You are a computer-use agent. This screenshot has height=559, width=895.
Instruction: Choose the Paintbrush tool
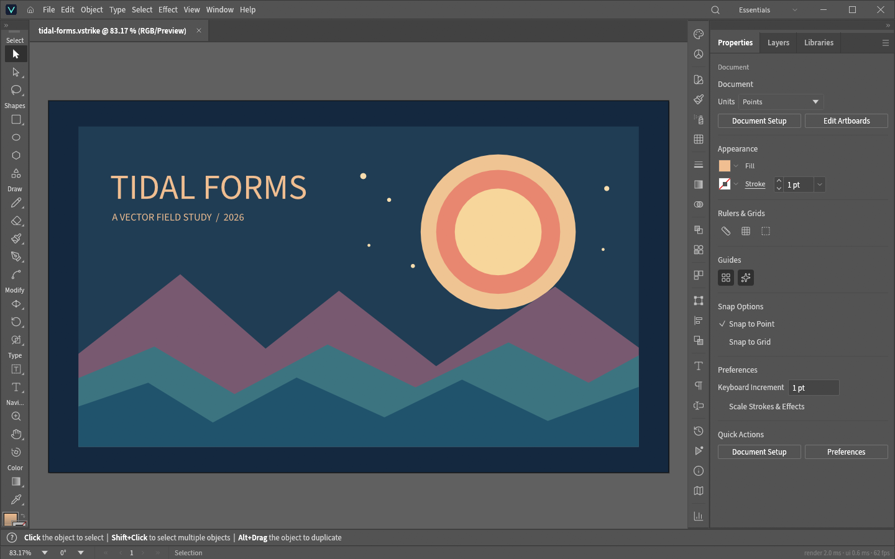pos(16,239)
